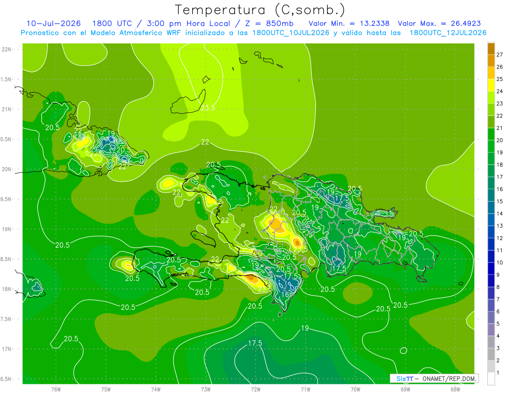Screen dimensions: 511x395
Task: Click the '18N' latitude axis label
Action: point(6,289)
